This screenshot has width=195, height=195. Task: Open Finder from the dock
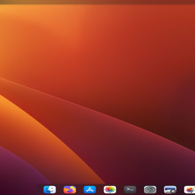(50, 190)
